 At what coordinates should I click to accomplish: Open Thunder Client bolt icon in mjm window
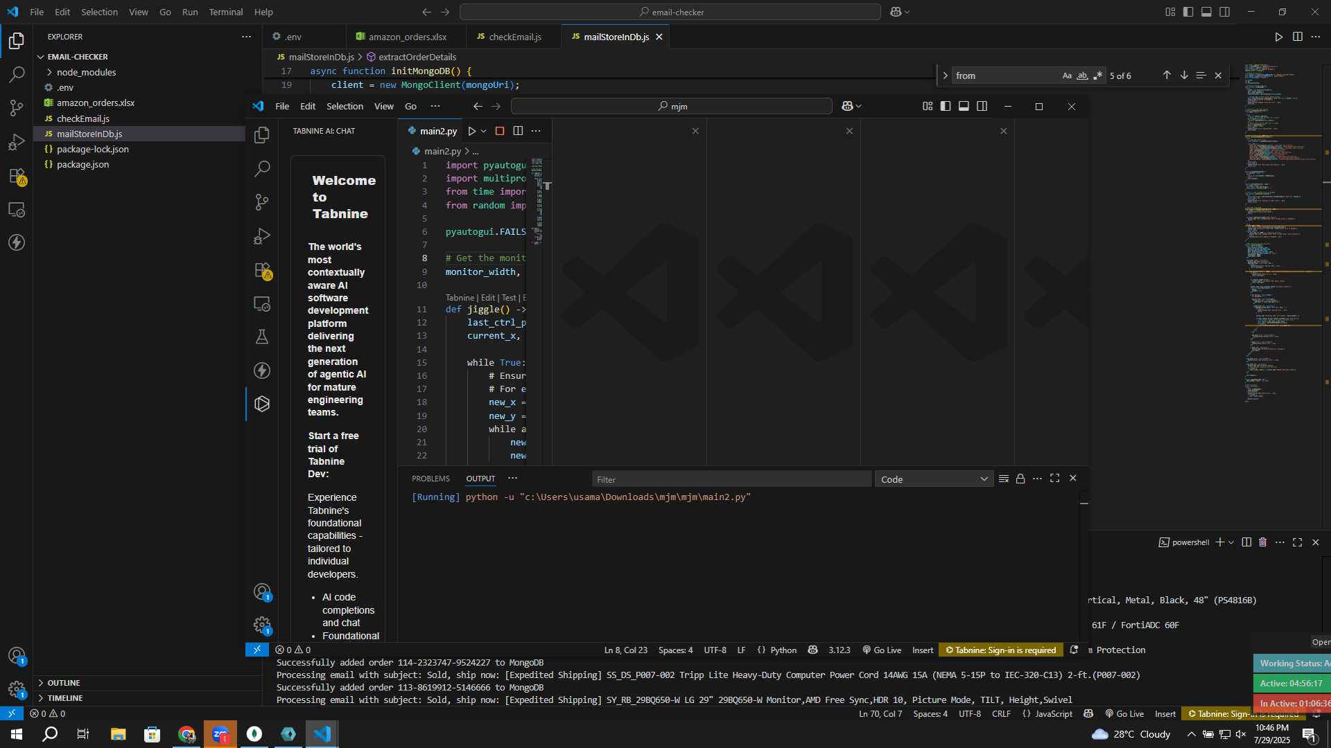coord(262,371)
